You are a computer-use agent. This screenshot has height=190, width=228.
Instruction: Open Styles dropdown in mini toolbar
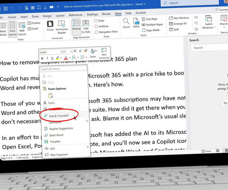[x=93, y=53]
